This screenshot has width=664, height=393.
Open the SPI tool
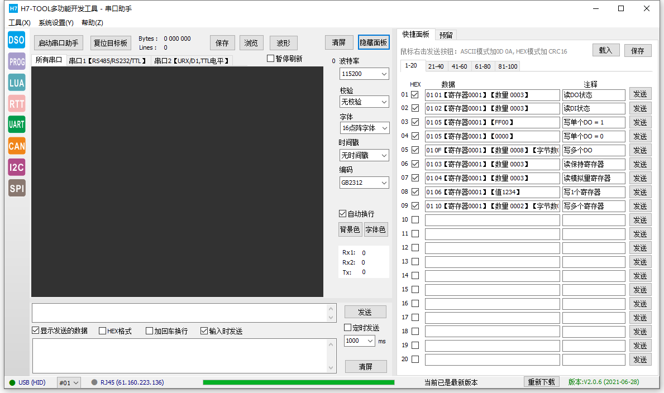tap(17, 188)
